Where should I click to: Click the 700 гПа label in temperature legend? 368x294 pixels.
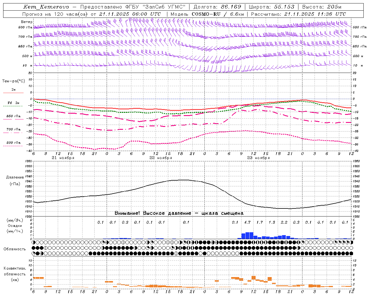pyautogui.click(x=14, y=129)
